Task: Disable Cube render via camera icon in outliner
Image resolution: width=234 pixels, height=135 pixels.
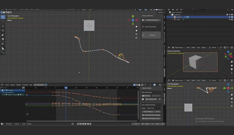Action: (232, 20)
